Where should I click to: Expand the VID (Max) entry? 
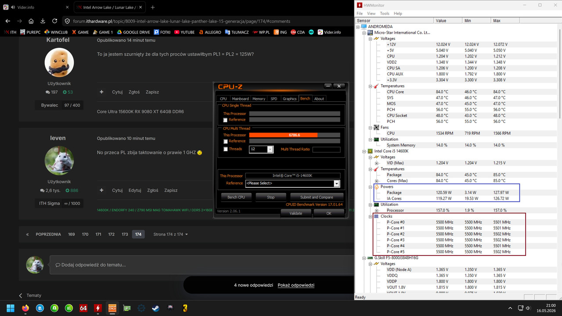click(x=377, y=163)
